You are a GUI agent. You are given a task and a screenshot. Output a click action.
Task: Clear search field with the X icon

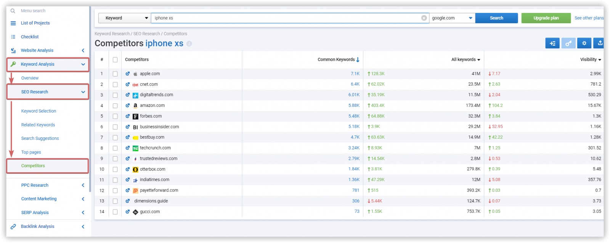(424, 18)
